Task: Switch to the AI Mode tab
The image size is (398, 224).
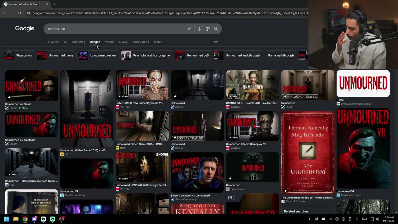Action: [53, 42]
